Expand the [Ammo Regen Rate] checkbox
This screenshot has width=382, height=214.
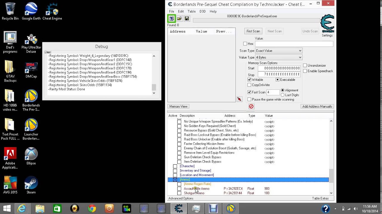pyautogui.click(x=179, y=184)
